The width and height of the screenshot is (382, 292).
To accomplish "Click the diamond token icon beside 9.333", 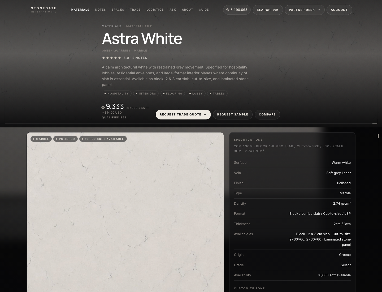I will tap(103, 107).
